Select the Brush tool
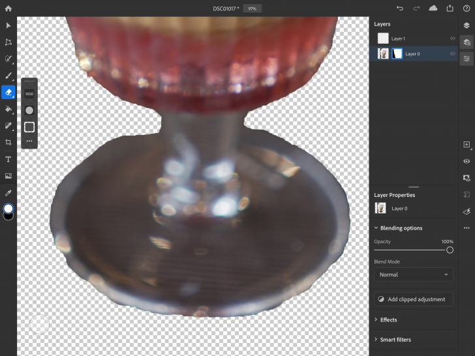 click(x=8, y=76)
